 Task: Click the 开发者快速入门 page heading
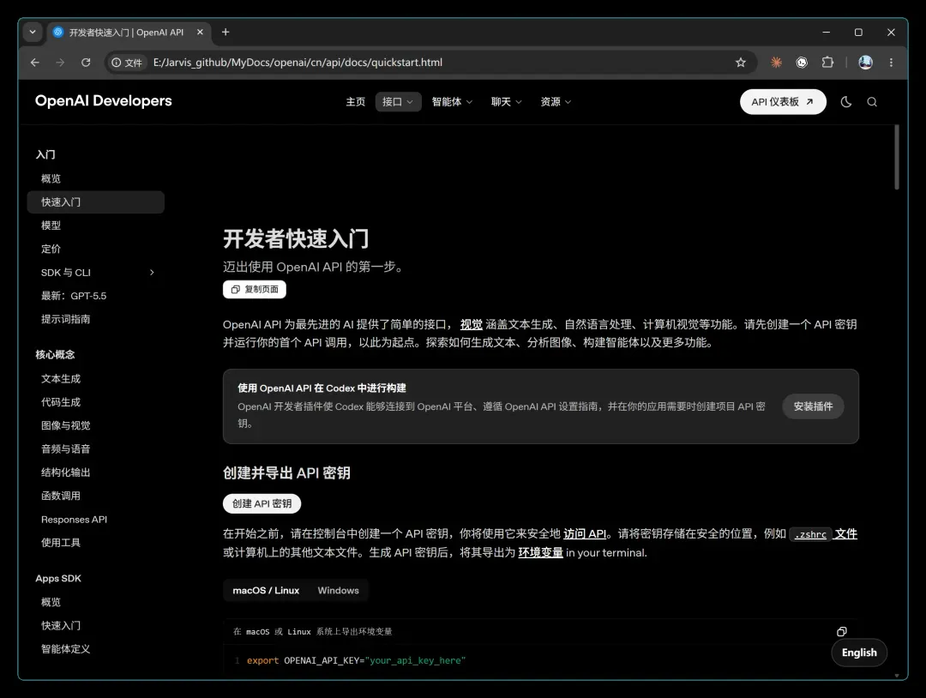tap(296, 238)
